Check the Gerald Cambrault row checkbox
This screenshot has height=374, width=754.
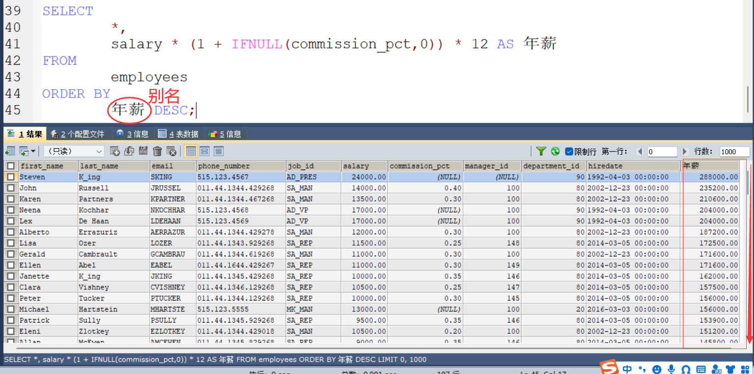point(11,254)
